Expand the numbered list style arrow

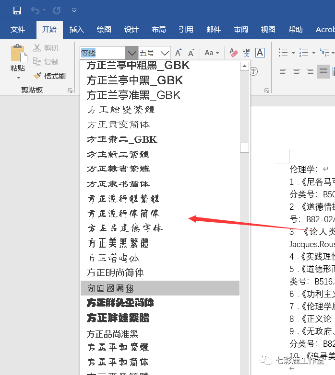point(314,53)
